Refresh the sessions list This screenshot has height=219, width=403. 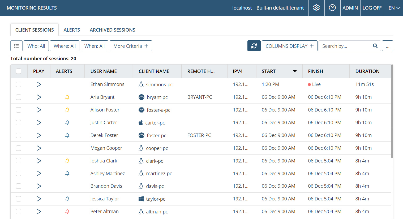coord(254,46)
